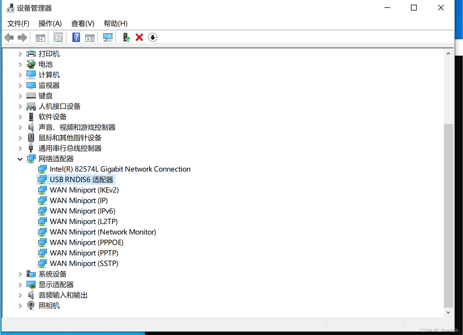Close the 设备管理器 window
This screenshot has width=463, height=335.
[x=441, y=8]
